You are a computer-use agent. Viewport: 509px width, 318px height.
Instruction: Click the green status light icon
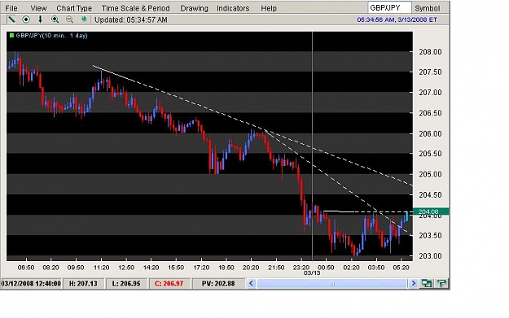[x=84, y=20]
